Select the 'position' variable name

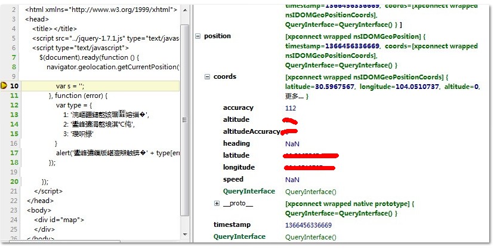pos(217,36)
